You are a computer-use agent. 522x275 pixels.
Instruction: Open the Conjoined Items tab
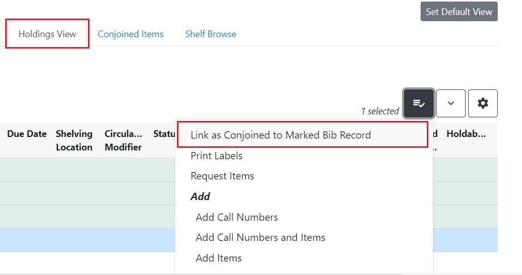[130, 34]
